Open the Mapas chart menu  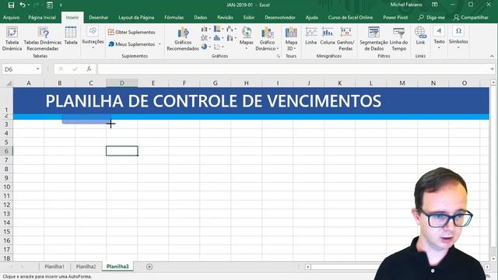click(246, 38)
